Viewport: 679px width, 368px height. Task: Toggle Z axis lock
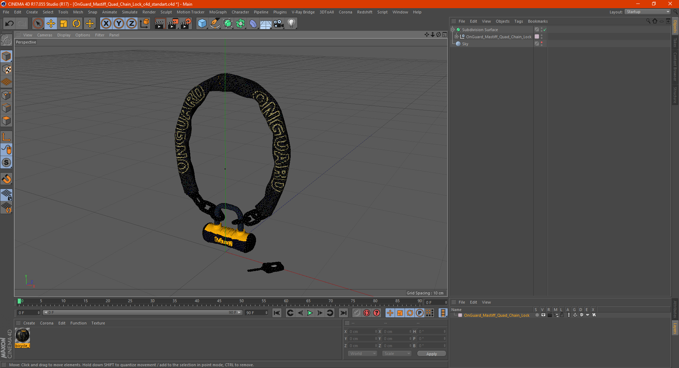[x=132, y=24]
